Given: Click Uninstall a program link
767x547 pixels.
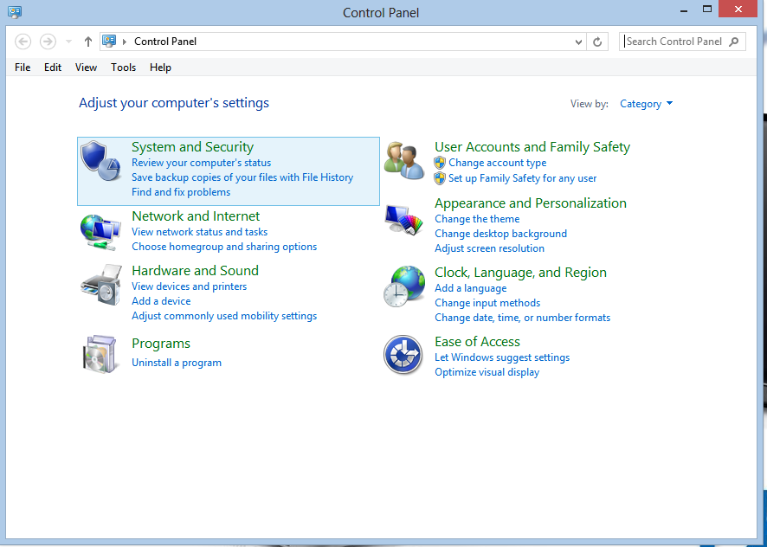Looking at the screenshot, I should click(177, 363).
